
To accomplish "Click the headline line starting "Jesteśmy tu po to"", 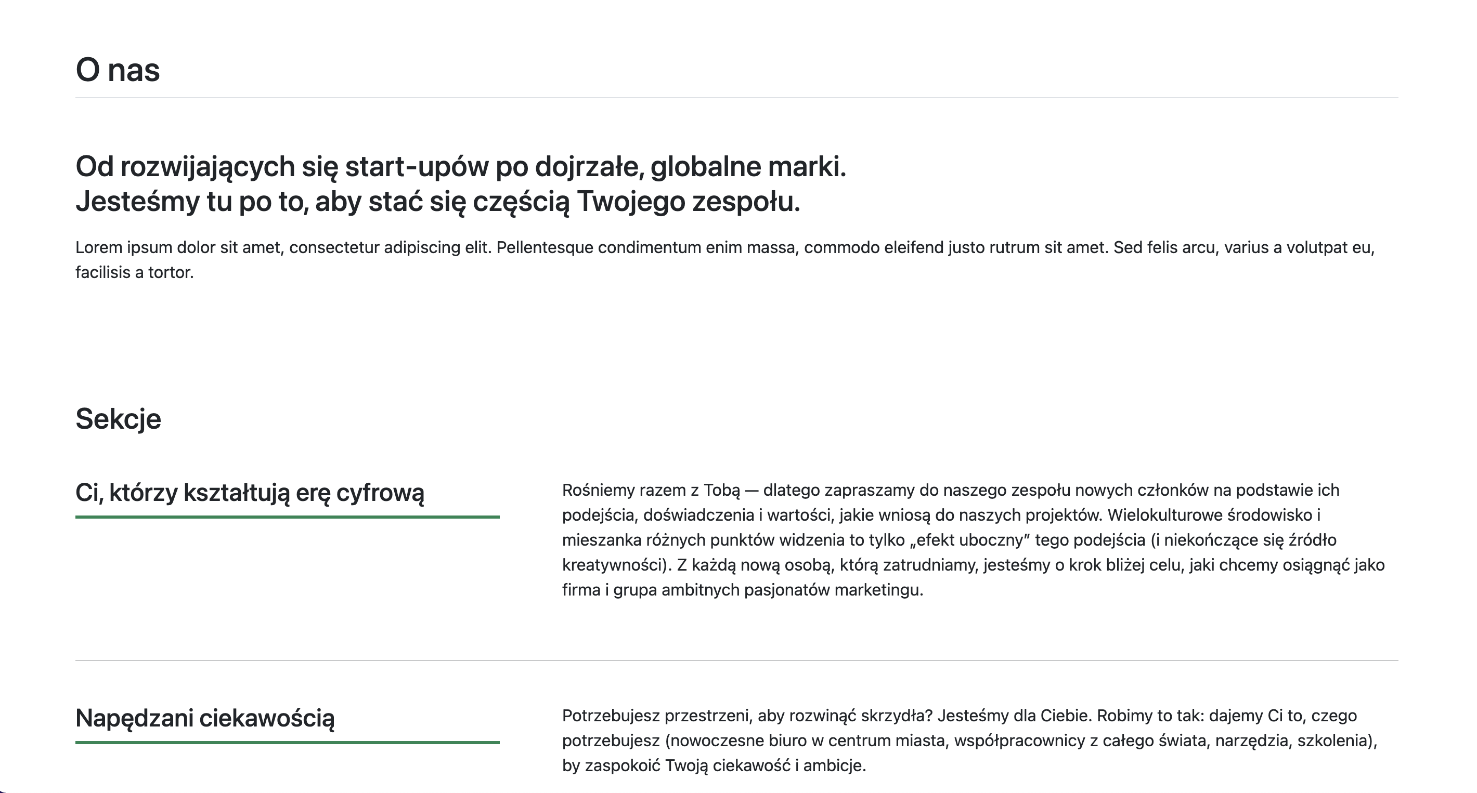I will pyautogui.click(x=437, y=202).
